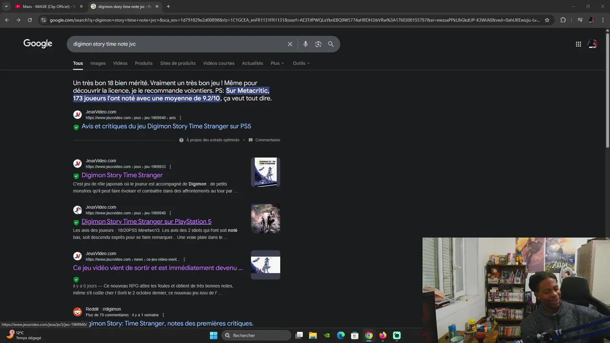
Task: View site information icon in address bar
Action: coord(43,20)
